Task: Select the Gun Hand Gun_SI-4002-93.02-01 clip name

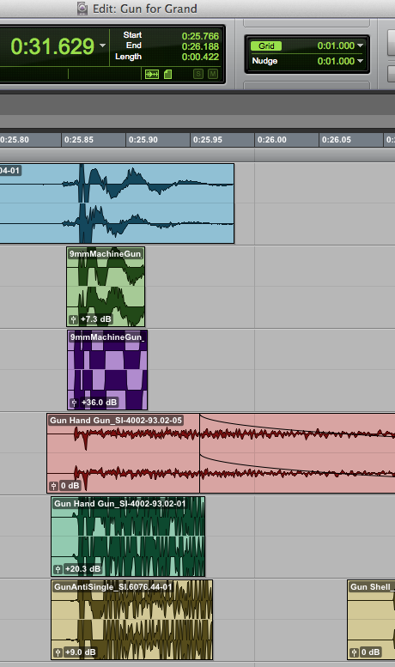Action: point(119,504)
